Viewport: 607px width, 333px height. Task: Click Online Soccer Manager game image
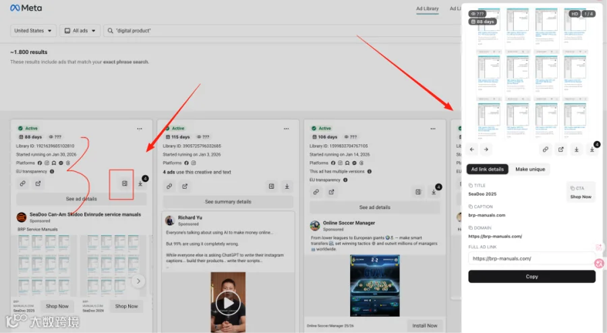[x=375, y=285]
